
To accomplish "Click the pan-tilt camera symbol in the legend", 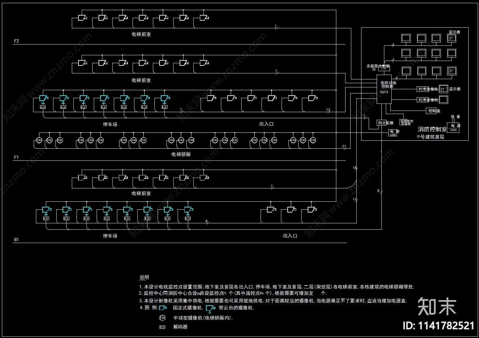I will [x=211, y=309].
